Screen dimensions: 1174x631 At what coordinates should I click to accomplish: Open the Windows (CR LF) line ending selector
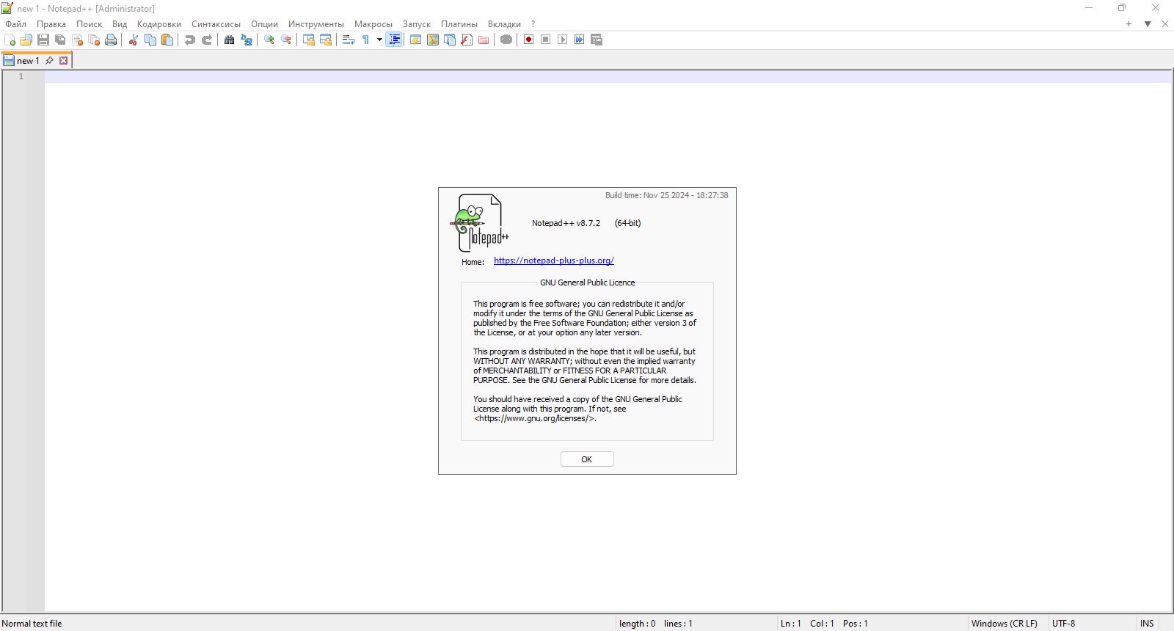tap(1005, 624)
